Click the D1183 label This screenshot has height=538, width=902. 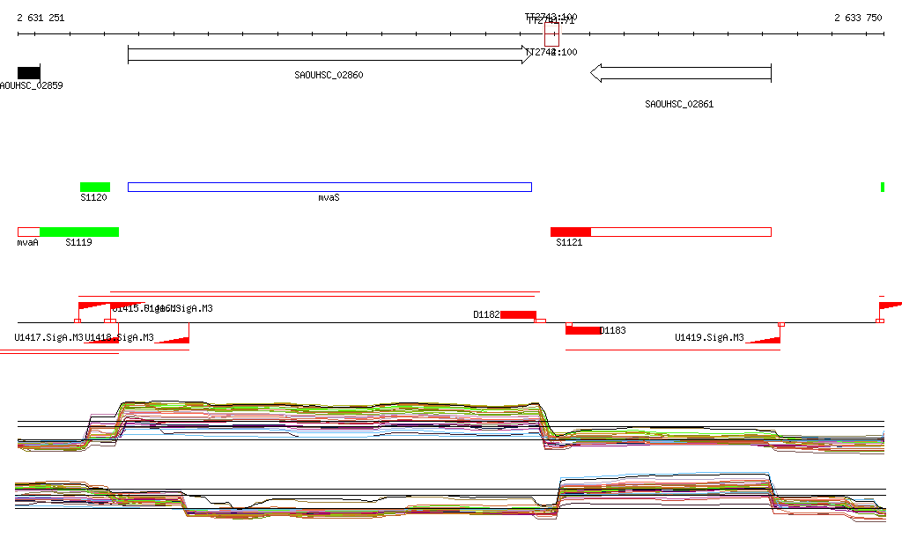click(613, 330)
